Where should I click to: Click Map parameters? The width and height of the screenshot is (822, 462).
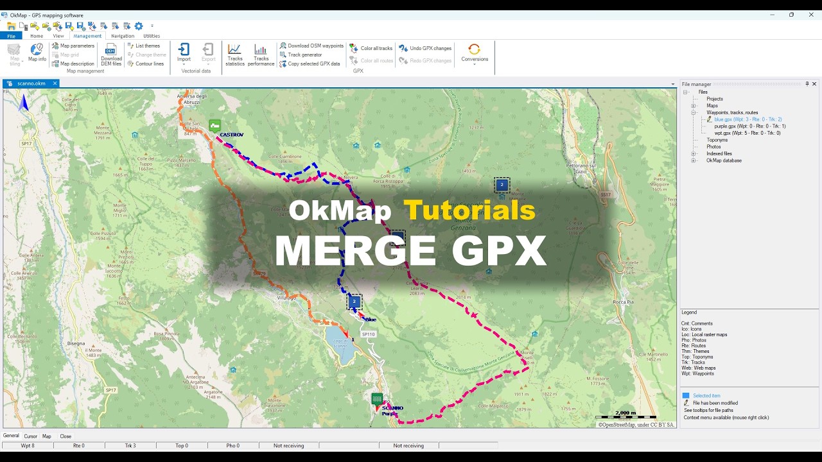pos(73,46)
